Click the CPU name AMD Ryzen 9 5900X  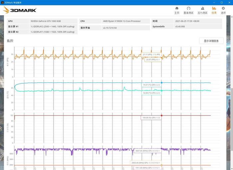(x=122, y=21)
